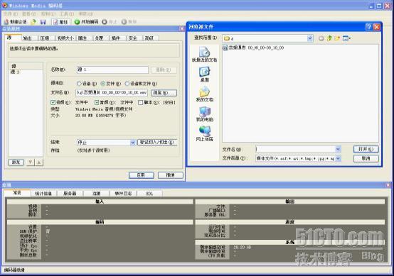The height and width of the screenshot is (276, 394).
Task: Go up one folder level in dialog
Action: (x=329, y=38)
